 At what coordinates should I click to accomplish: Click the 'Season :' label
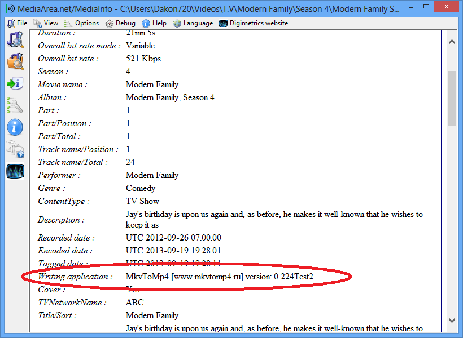[x=53, y=72]
